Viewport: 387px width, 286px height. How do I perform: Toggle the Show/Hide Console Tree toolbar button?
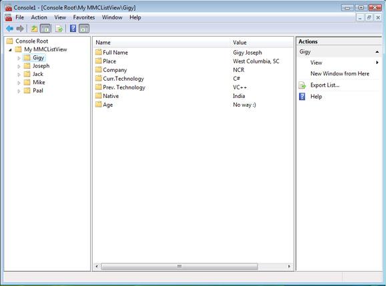(x=45, y=29)
